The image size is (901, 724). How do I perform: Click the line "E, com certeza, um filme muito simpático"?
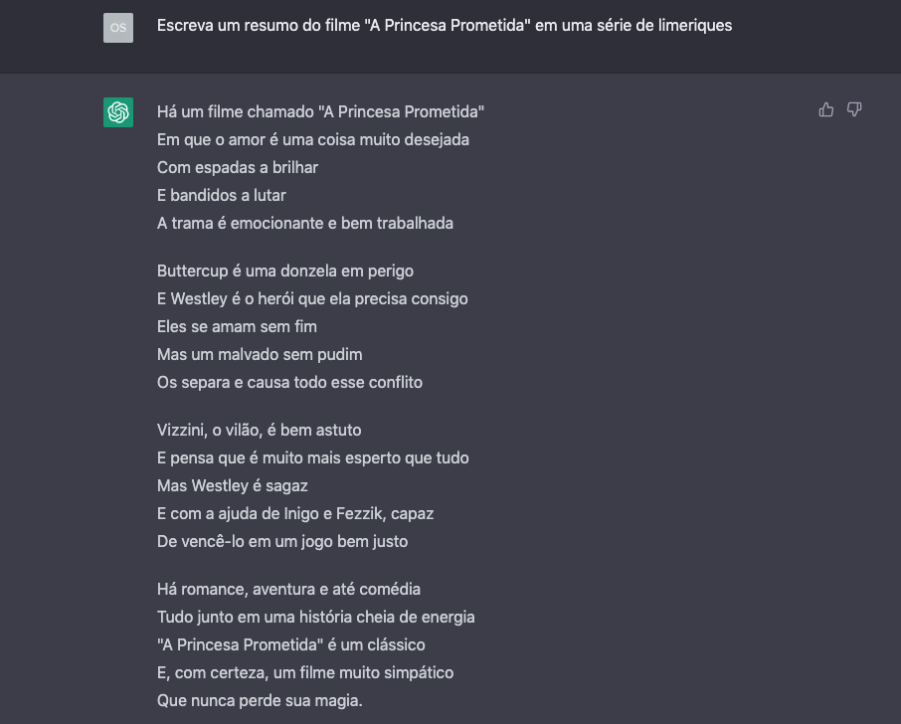pyautogui.click(x=305, y=673)
